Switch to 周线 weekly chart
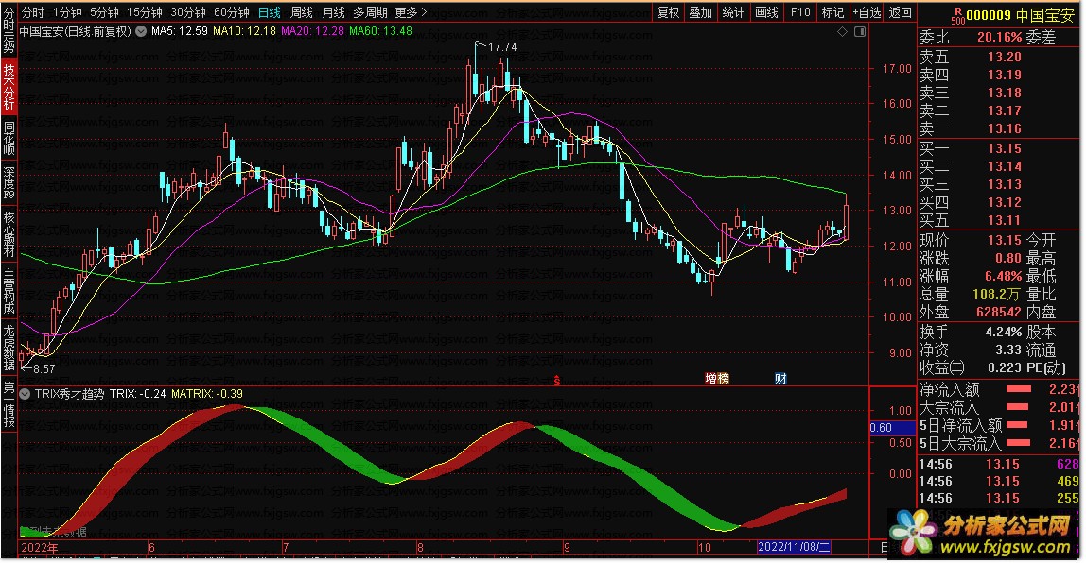Screen dimensions: 1086x563 click(x=301, y=12)
